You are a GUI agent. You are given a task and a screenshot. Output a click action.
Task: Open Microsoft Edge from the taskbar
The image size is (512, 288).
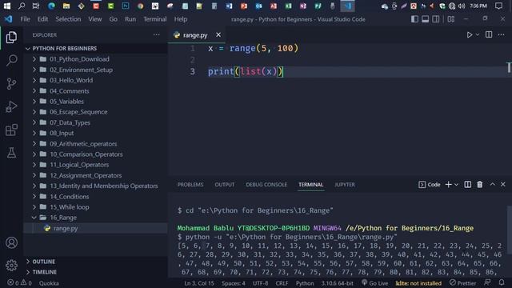tap(51, 6)
